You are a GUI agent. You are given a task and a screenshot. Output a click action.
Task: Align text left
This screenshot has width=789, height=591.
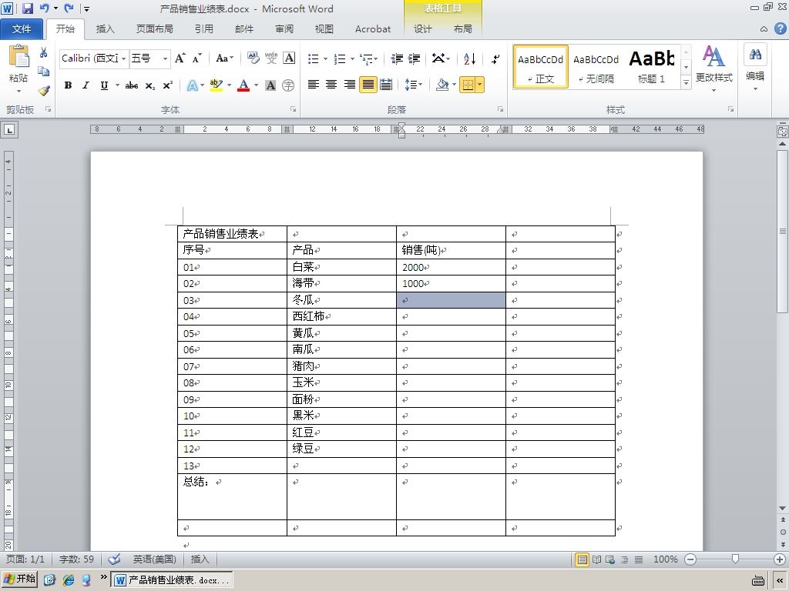[313, 85]
